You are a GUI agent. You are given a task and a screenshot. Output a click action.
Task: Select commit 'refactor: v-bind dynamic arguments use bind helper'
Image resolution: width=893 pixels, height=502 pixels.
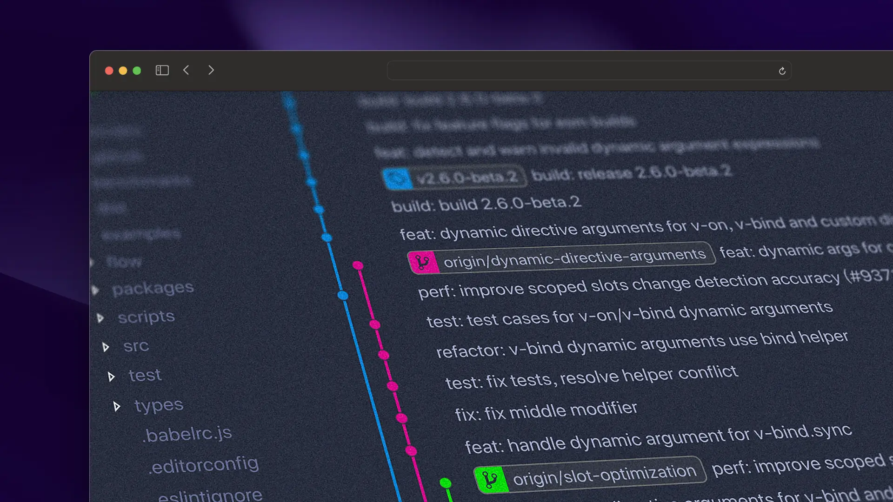642,344
